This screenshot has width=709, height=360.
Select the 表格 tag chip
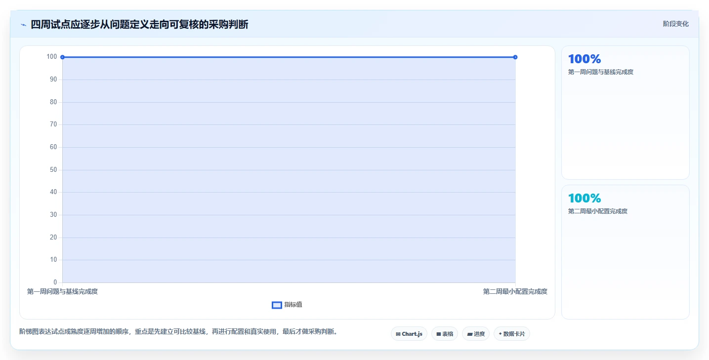(445, 334)
